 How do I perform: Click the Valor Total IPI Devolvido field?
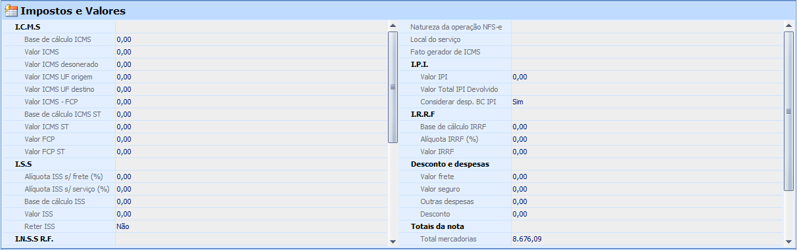[647, 89]
